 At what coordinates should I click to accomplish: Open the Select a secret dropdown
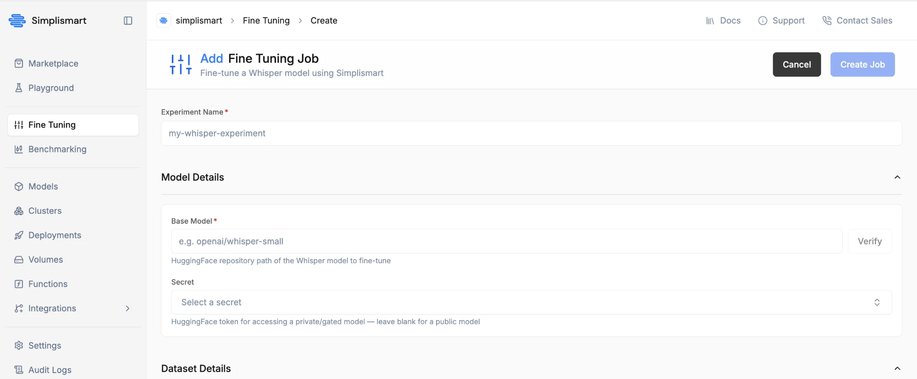tap(531, 302)
